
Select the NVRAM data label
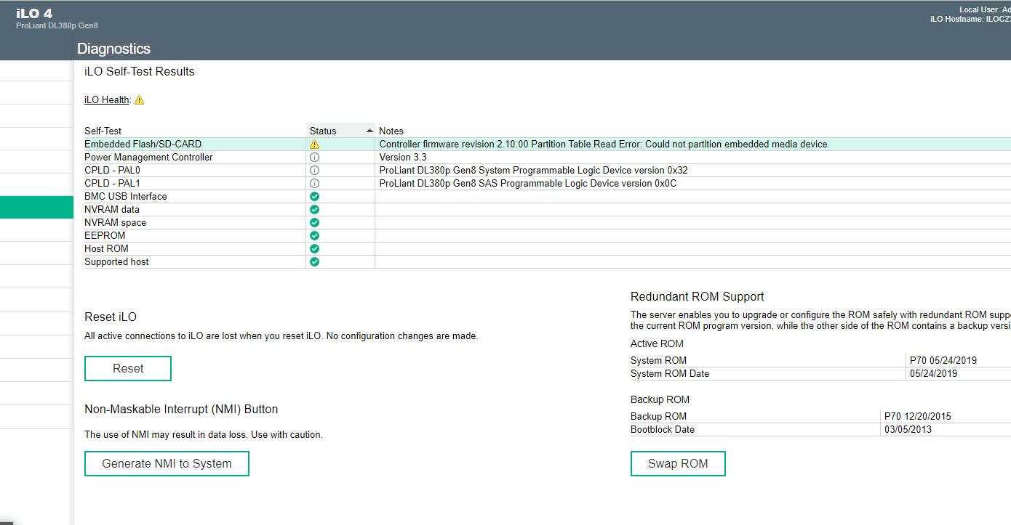[x=112, y=210]
